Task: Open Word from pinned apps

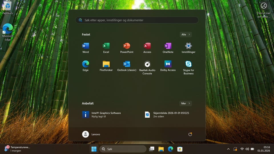Action: [x=85, y=48]
